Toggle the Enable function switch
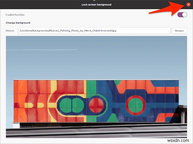 click(182, 15)
